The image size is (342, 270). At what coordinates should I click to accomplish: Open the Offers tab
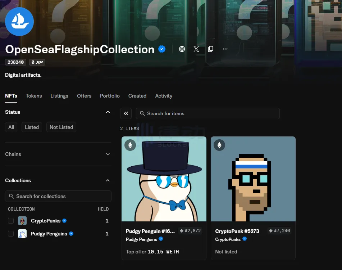[84, 96]
